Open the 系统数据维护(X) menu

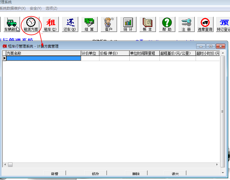(13, 8)
